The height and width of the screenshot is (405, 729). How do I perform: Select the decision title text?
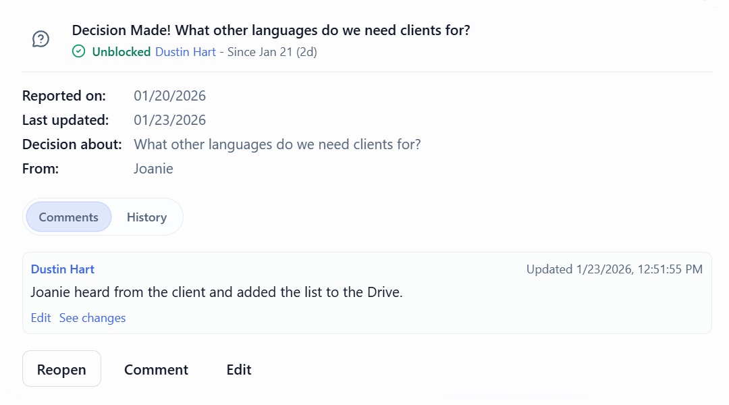click(271, 30)
